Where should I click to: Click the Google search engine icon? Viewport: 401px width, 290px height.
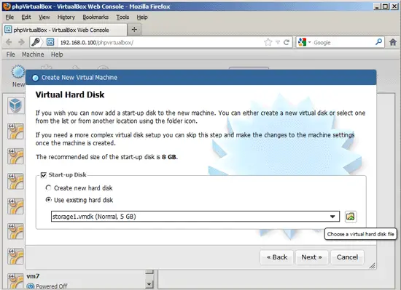(x=302, y=42)
